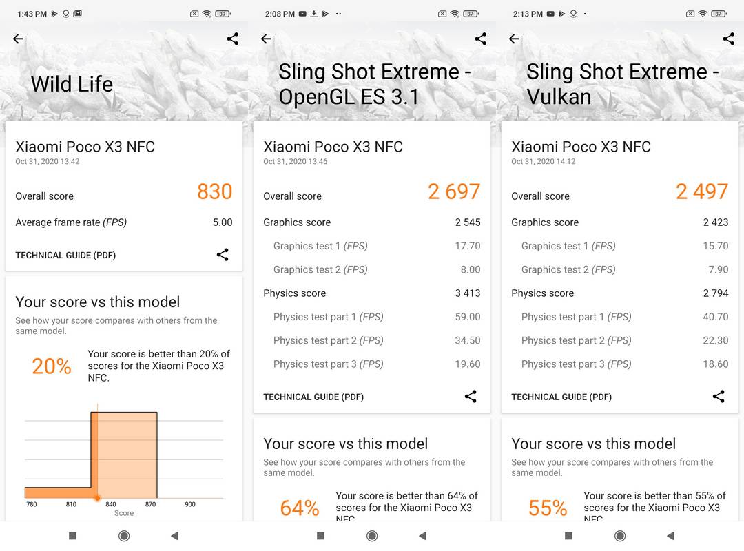Viewport: 744px width, 551px height.
Task: Open Technical Guide PDF in OpenGL card
Action: [x=313, y=397]
